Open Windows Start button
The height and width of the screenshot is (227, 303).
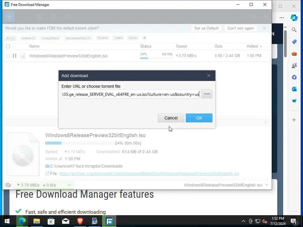pos(7,221)
